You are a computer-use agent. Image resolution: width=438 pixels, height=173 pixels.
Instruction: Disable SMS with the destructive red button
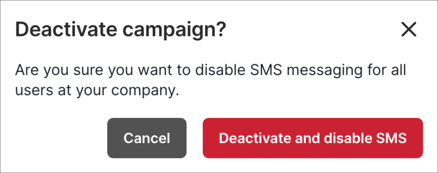313,138
